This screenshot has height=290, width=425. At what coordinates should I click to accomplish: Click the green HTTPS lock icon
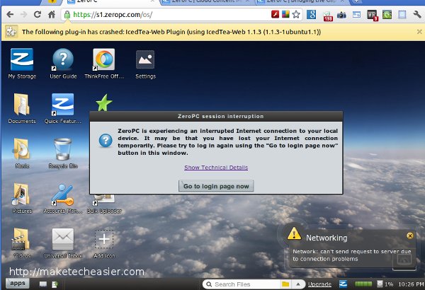(67, 15)
